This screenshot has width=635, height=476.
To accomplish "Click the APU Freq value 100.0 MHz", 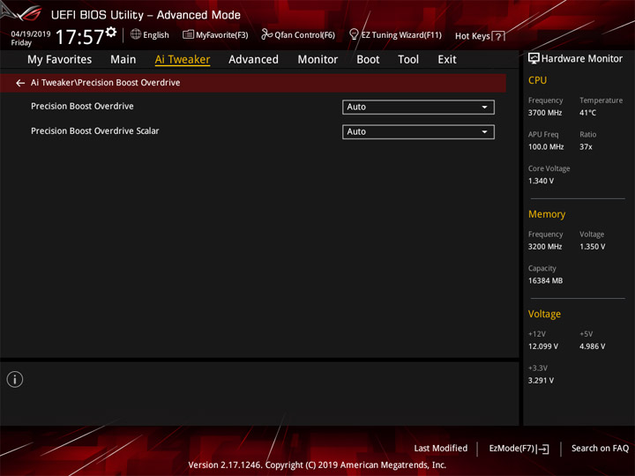I will 546,146.
